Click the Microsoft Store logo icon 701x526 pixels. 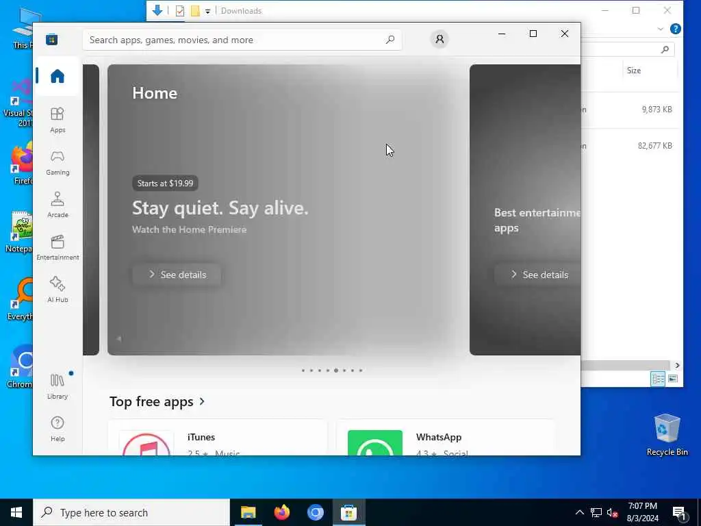(x=52, y=39)
